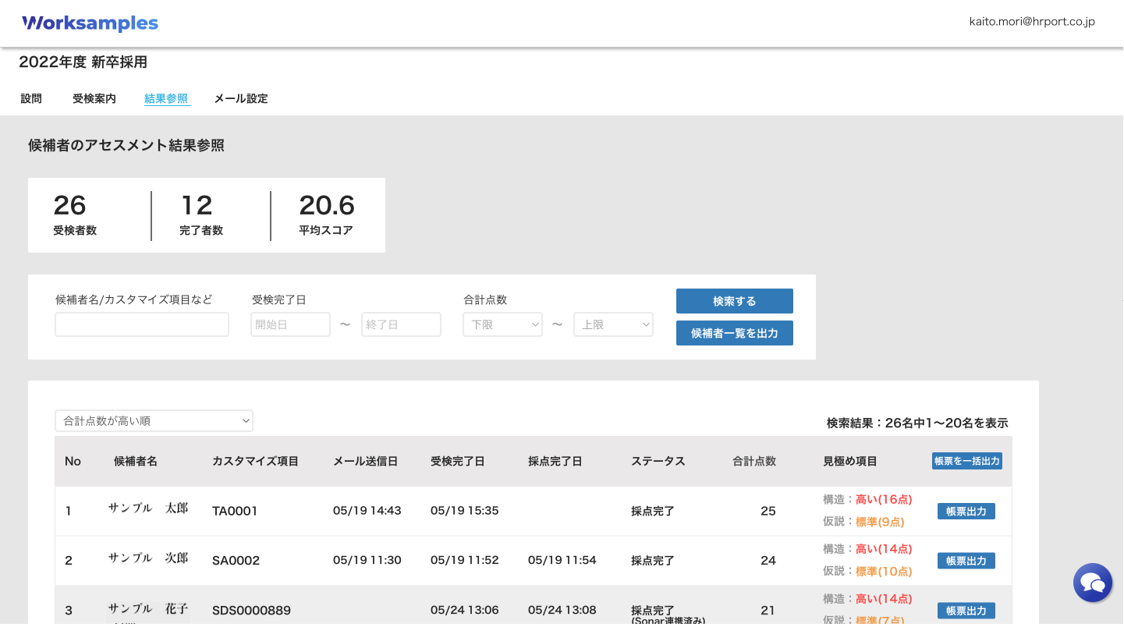Viewport: 1124px width, 627px height.
Task: Open the 下限 score dropdown
Action: coord(502,324)
